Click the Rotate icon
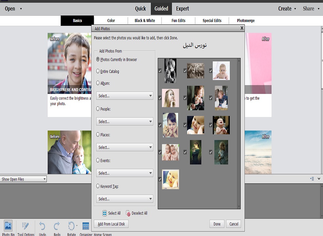This screenshot has width=323, height=236. point(71,226)
